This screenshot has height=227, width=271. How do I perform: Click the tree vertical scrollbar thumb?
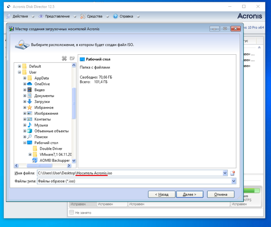click(74, 103)
